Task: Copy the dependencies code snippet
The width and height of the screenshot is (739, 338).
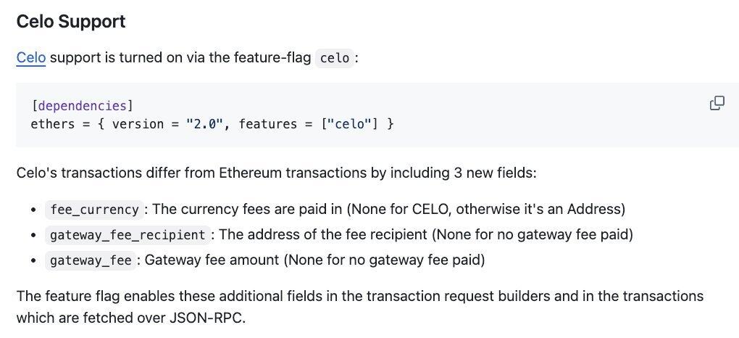Action: pyautogui.click(x=717, y=103)
